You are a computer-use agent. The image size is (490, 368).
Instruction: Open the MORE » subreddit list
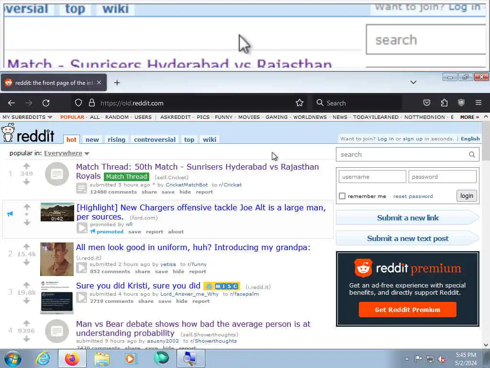(469, 117)
